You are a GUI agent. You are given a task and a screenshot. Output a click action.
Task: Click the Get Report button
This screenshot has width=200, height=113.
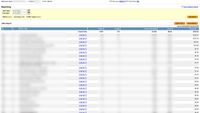[192, 17]
